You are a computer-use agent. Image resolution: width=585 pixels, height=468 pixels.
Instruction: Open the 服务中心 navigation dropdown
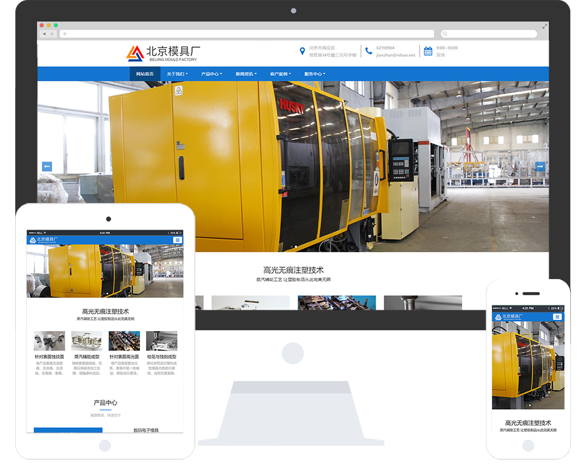pos(315,74)
